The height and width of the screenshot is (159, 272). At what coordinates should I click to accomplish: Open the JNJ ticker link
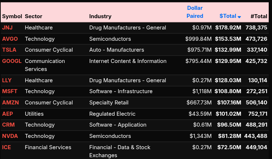point(7,28)
